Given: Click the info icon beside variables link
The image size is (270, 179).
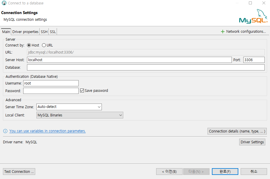Looking at the screenshot, I should [x=5, y=131].
